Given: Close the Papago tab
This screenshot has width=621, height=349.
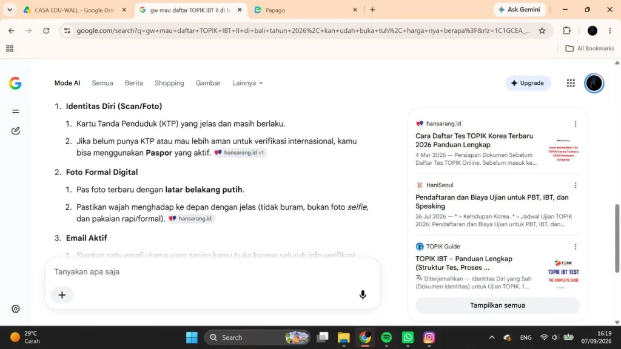Looking at the screenshot, I should (x=355, y=10).
